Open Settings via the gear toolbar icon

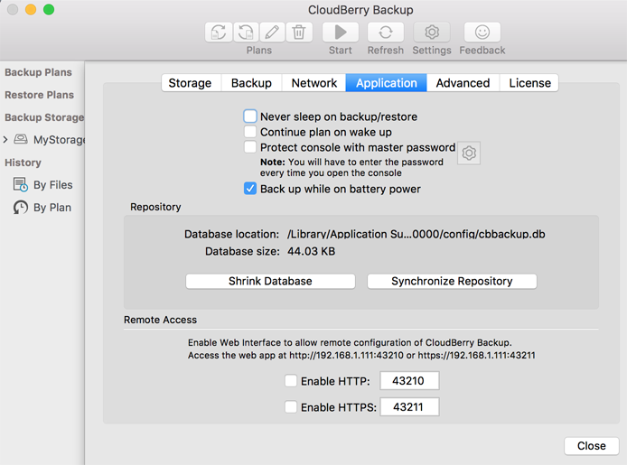tap(432, 32)
